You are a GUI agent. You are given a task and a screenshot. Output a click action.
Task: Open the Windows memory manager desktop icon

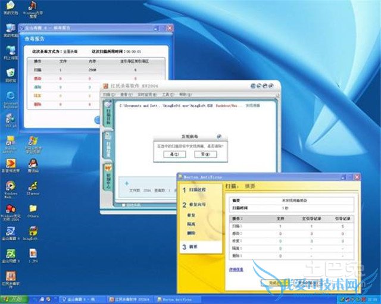coord(33,10)
